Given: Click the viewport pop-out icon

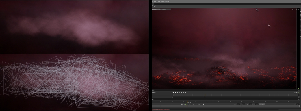Looking at the screenshot, I should [299, 9].
